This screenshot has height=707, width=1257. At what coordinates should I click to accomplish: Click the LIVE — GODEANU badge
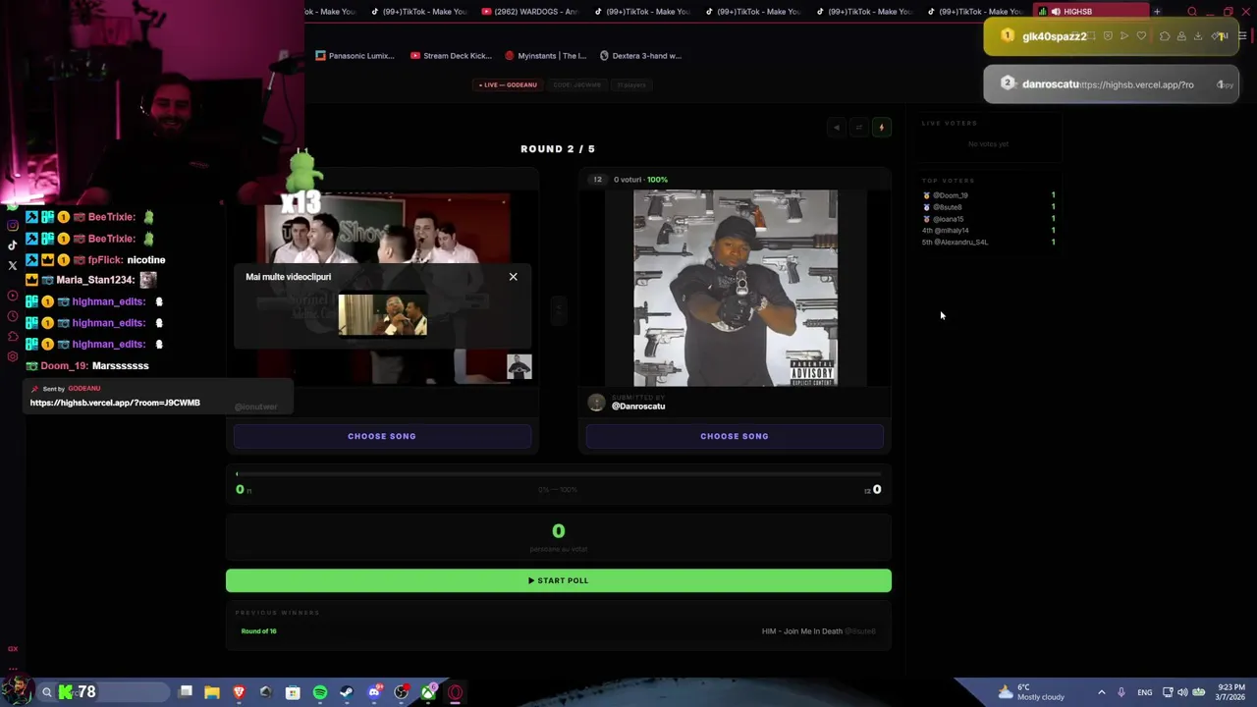(x=508, y=84)
